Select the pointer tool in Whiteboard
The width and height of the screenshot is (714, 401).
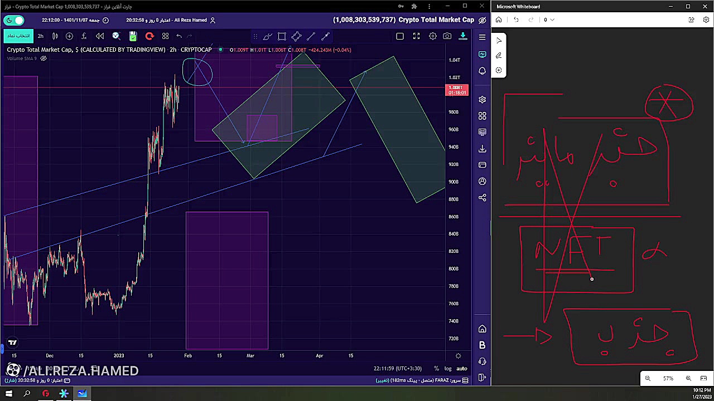click(x=499, y=41)
